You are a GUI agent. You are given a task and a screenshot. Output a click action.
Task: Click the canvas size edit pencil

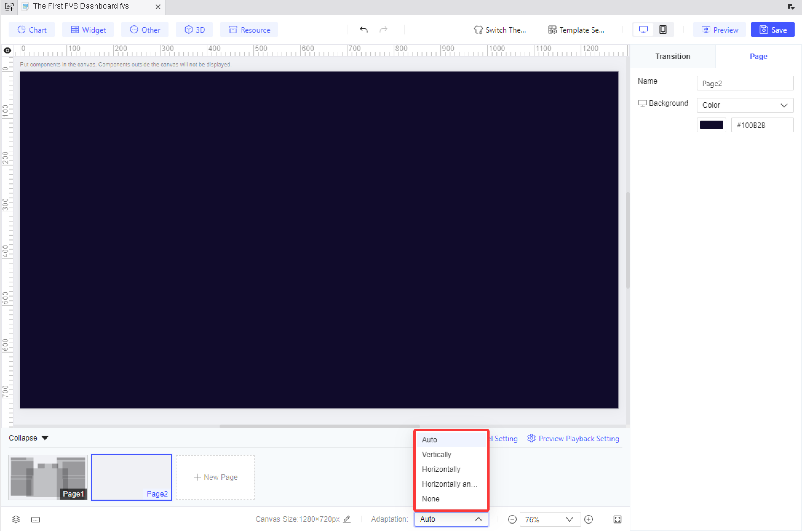coord(347,519)
